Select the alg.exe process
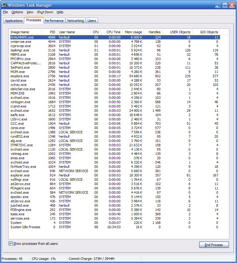 pyautogui.click(x=115, y=141)
